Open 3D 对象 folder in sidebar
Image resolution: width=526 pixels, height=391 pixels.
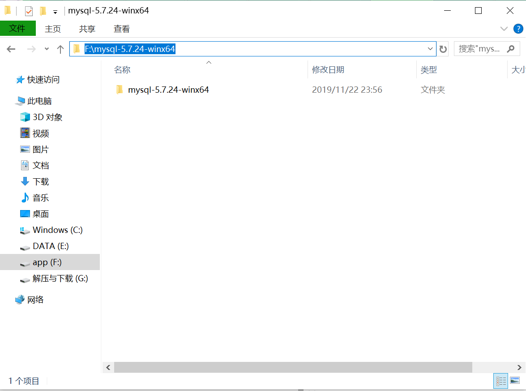tap(47, 117)
